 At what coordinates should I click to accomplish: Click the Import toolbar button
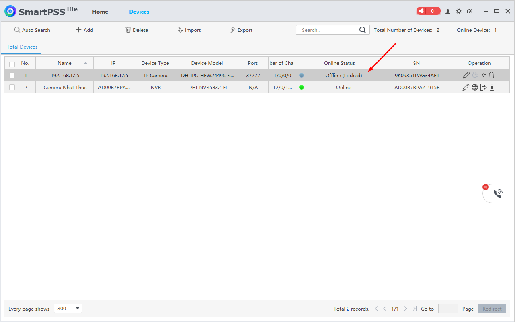click(x=189, y=30)
